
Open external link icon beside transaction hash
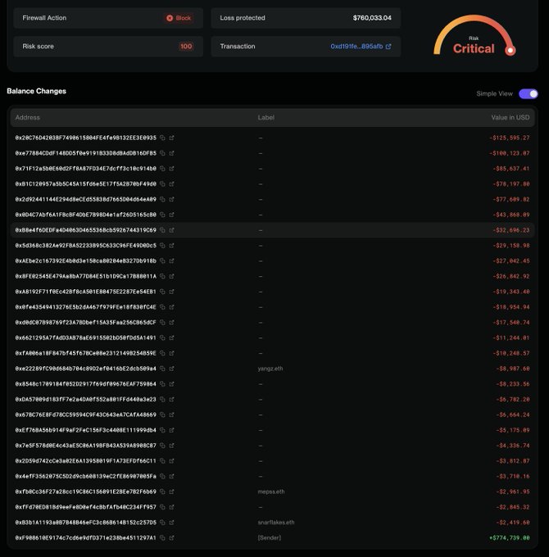coord(388,46)
